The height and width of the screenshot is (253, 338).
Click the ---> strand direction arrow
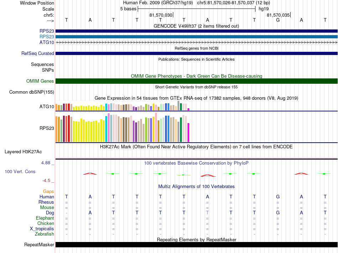[50, 21]
